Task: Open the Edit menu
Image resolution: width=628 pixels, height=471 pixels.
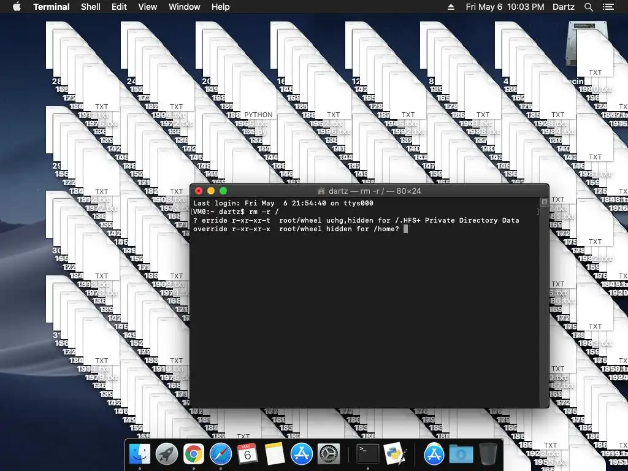Action: tap(119, 7)
